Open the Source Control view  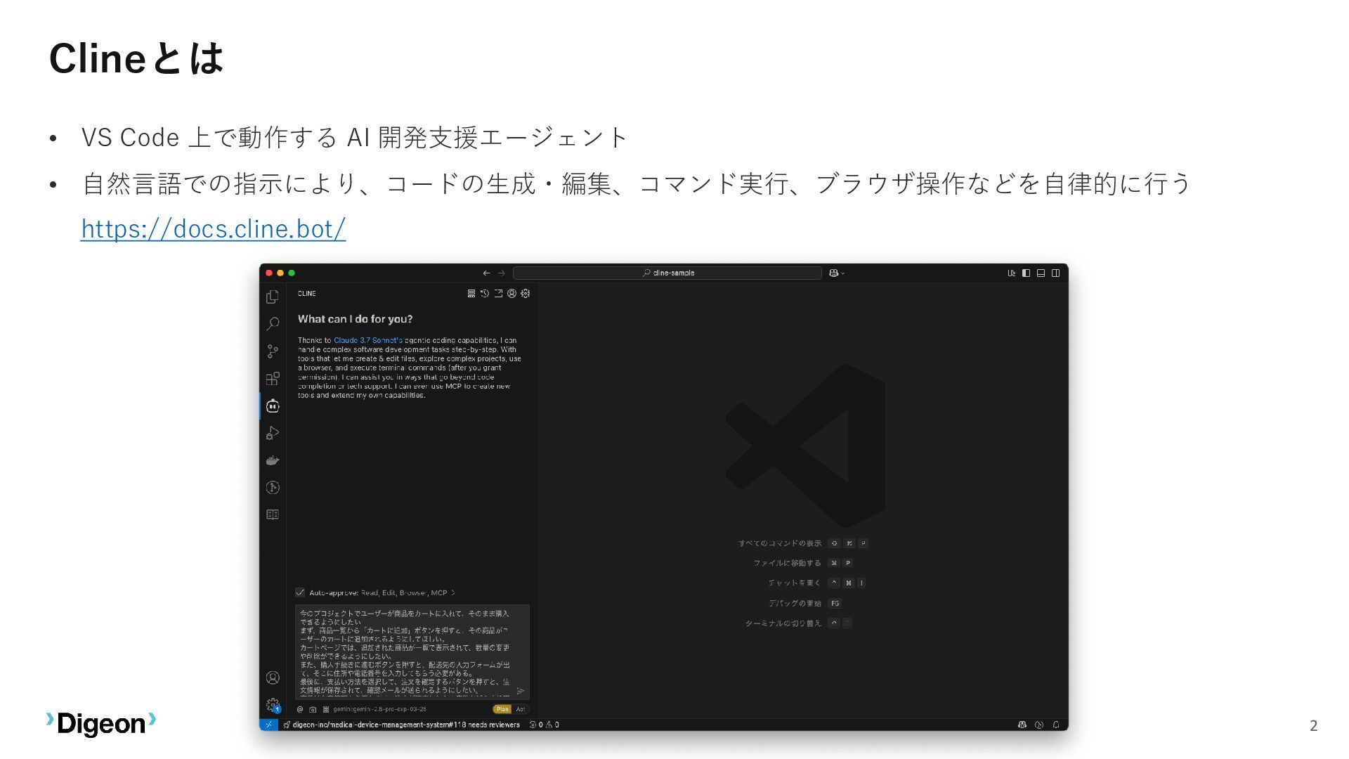coord(273,351)
